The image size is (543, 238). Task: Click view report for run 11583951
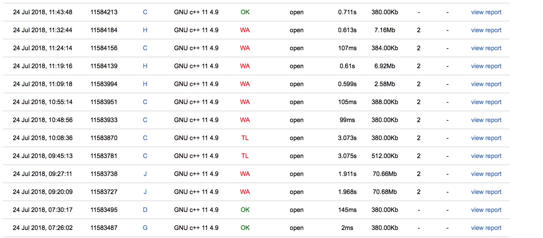tap(486, 102)
